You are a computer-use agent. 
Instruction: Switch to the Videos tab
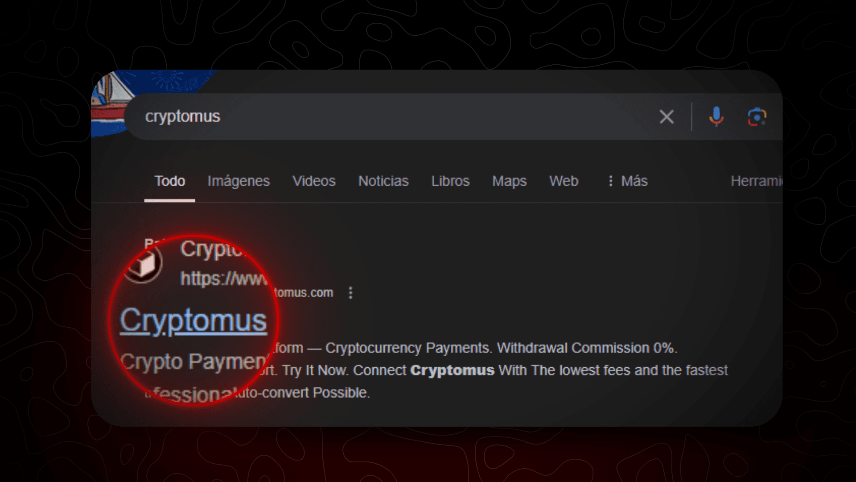click(314, 181)
